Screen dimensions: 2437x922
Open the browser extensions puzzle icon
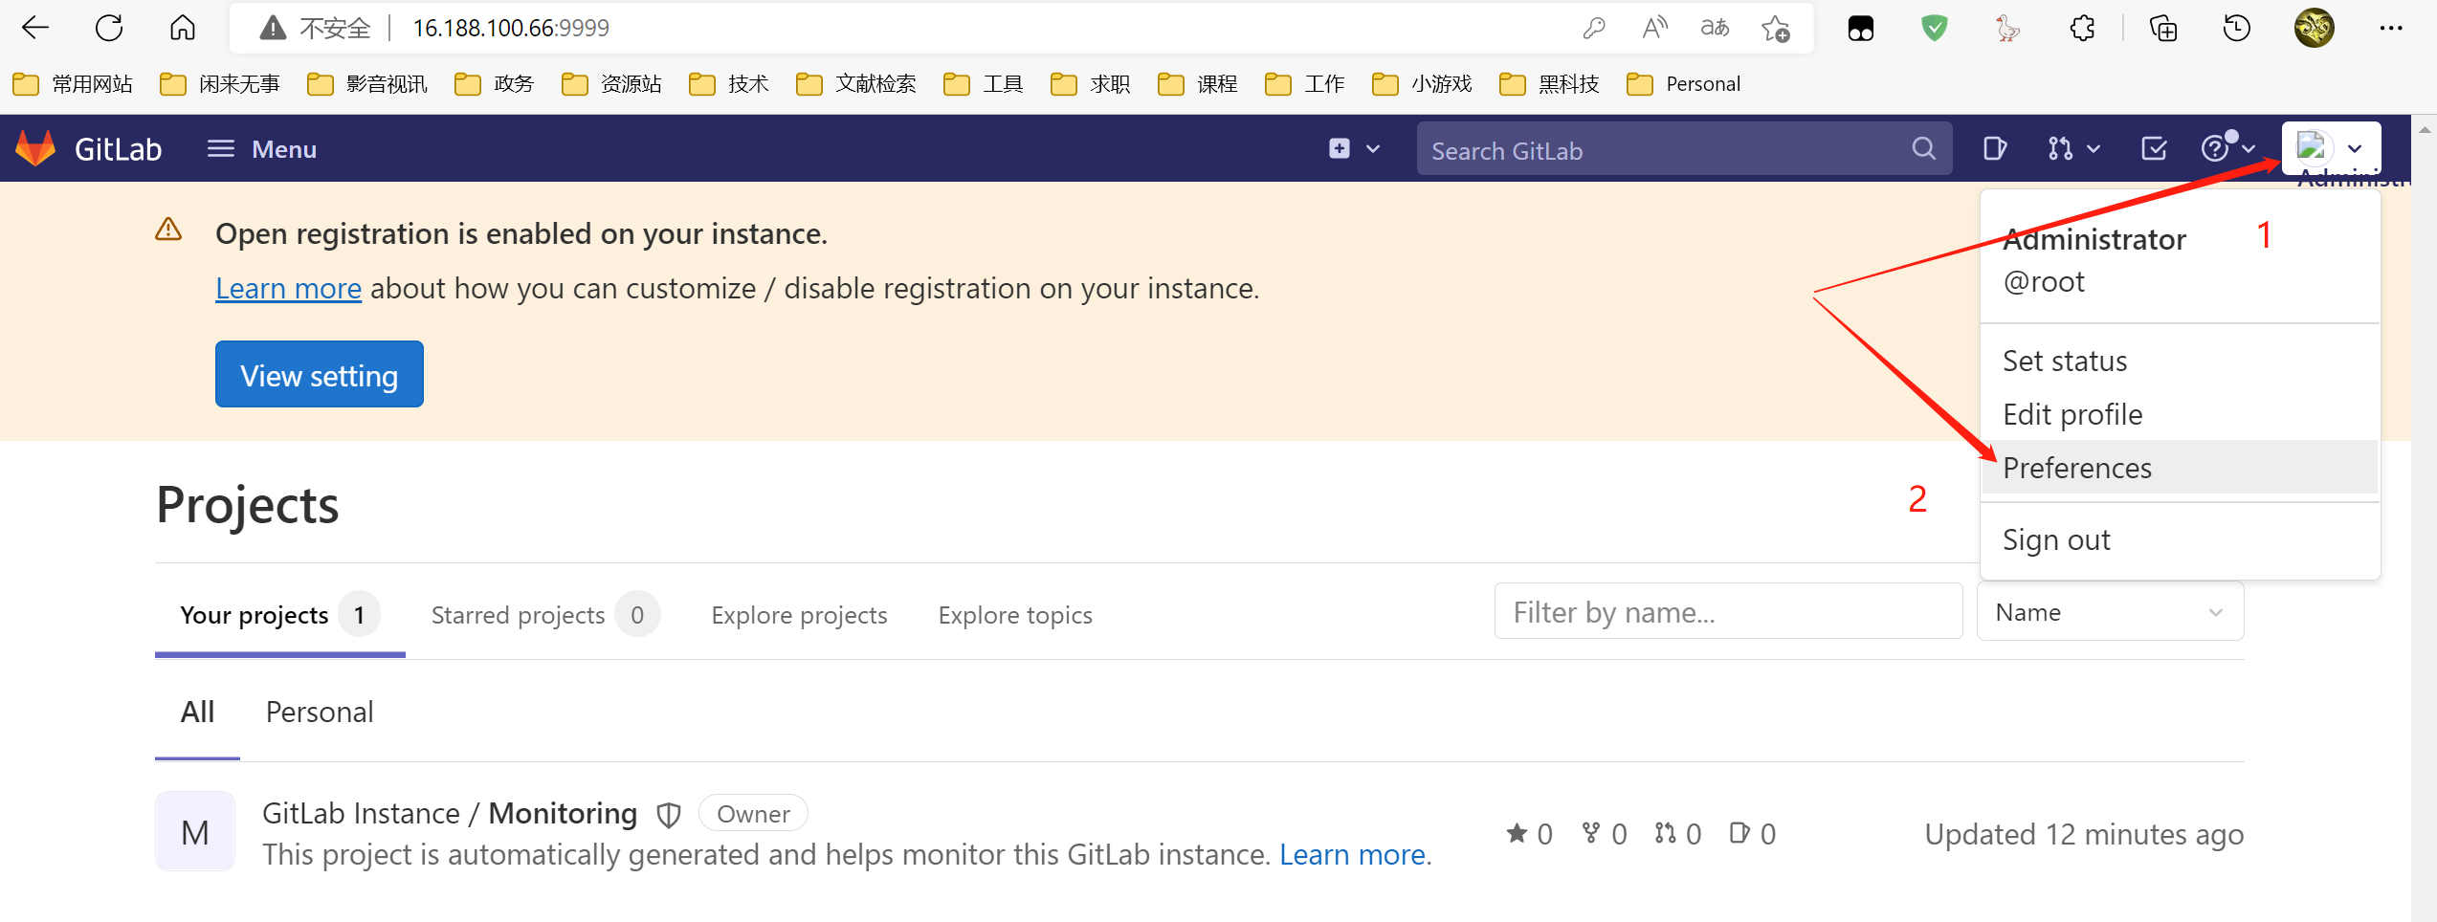(x=2082, y=29)
